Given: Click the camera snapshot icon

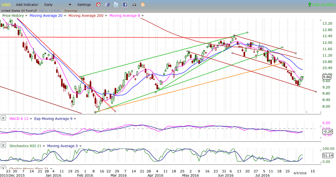Looking at the screenshot, I should coord(134,5).
